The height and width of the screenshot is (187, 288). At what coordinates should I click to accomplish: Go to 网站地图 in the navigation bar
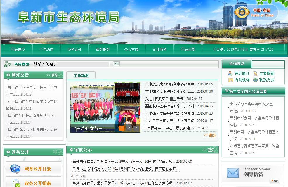click(188, 49)
